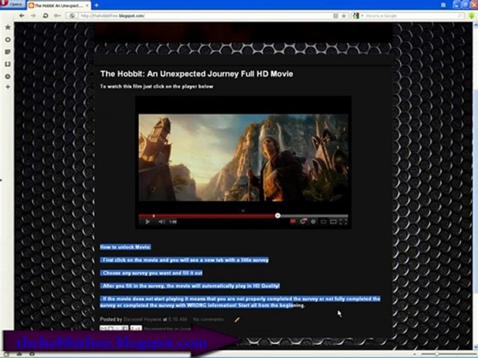The height and width of the screenshot is (358, 478).
Task: Edit post with the pencil icon
Action: click(x=237, y=319)
